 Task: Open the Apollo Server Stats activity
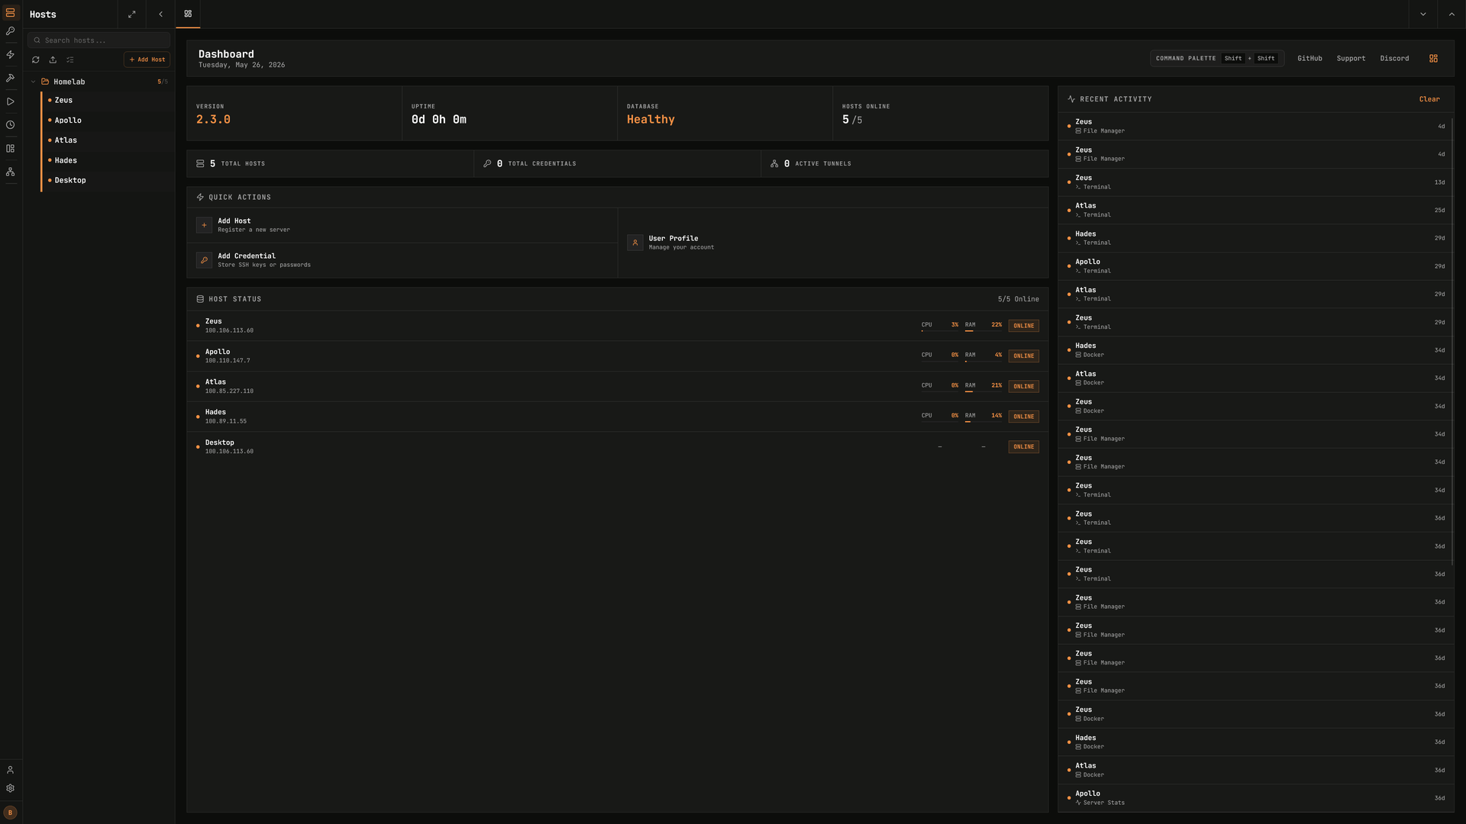pyautogui.click(x=1255, y=798)
